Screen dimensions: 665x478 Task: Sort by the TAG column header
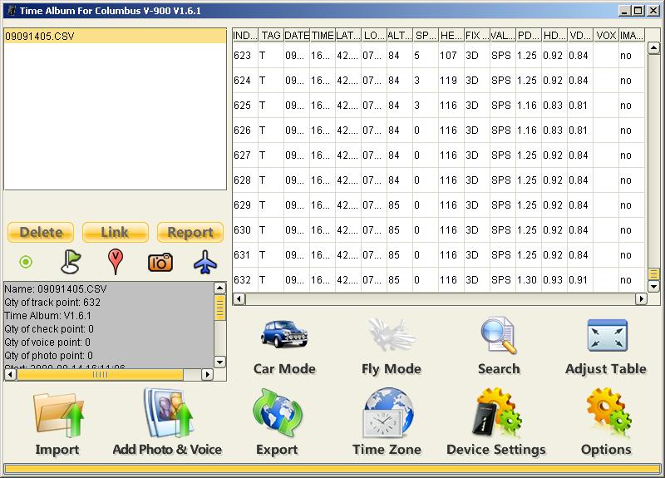coord(271,36)
